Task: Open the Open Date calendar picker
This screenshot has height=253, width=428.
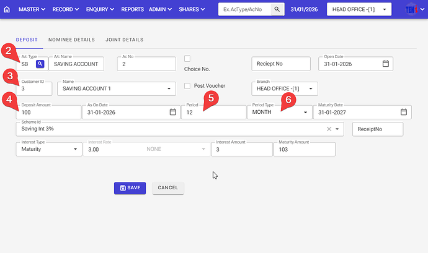Action: [x=385, y=64]
